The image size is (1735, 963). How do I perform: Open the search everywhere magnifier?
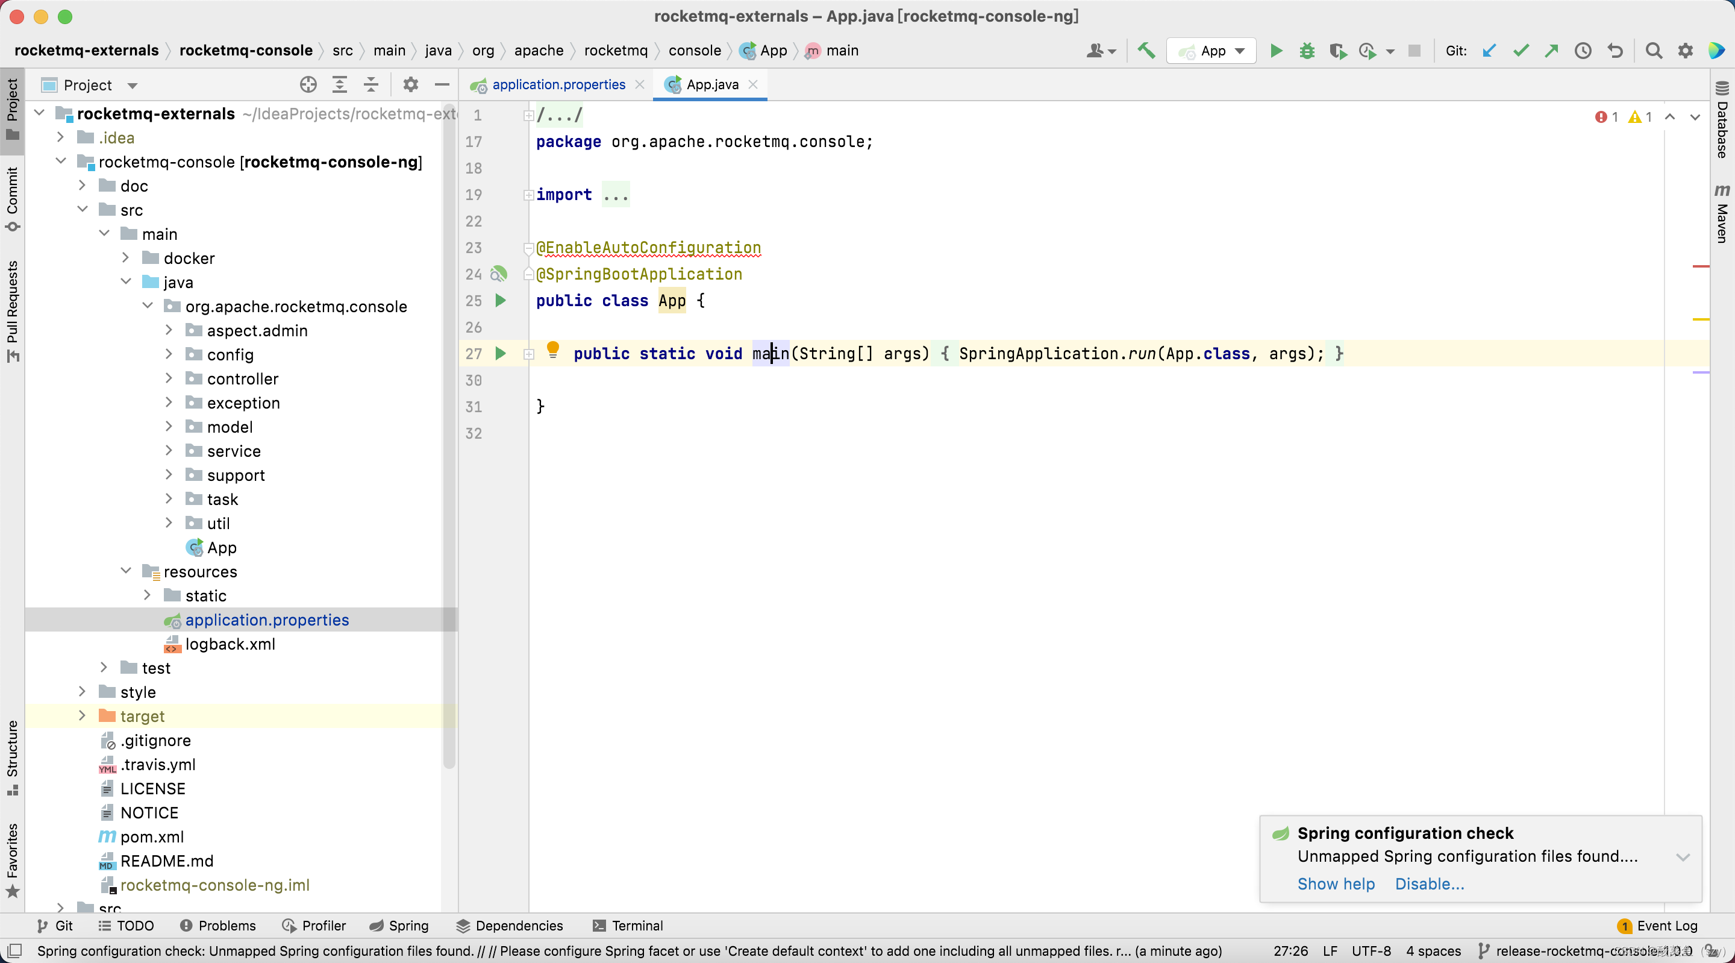1654,51
